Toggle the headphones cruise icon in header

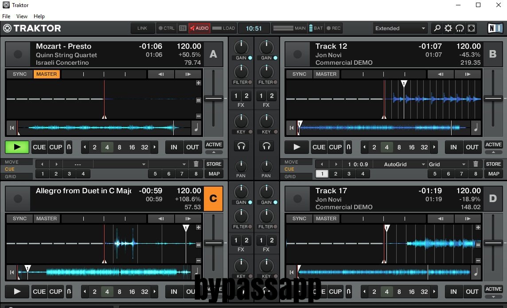point(460,28)
